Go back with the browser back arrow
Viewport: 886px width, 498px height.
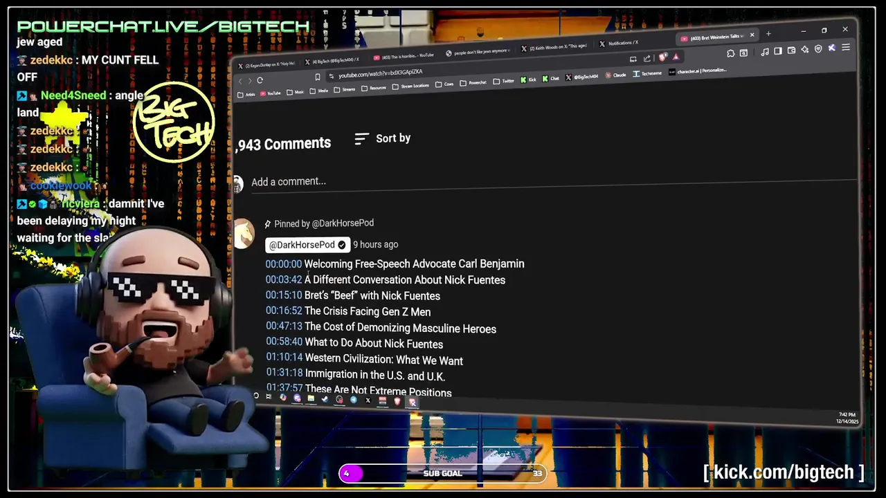(240, 81)
